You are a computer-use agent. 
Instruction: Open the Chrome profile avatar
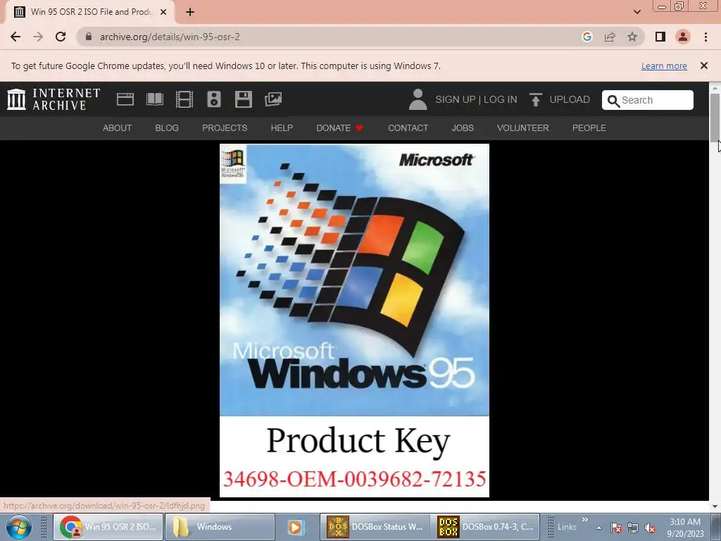coord(683,37)
